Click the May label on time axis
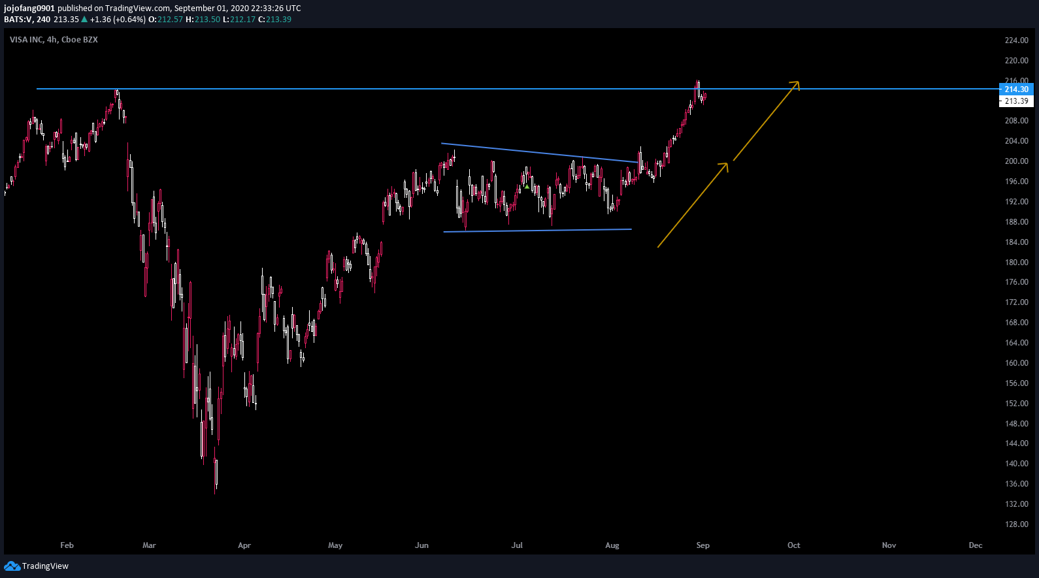The height and width of the screenshot is (578, 1039). click(x=335, y=545)
